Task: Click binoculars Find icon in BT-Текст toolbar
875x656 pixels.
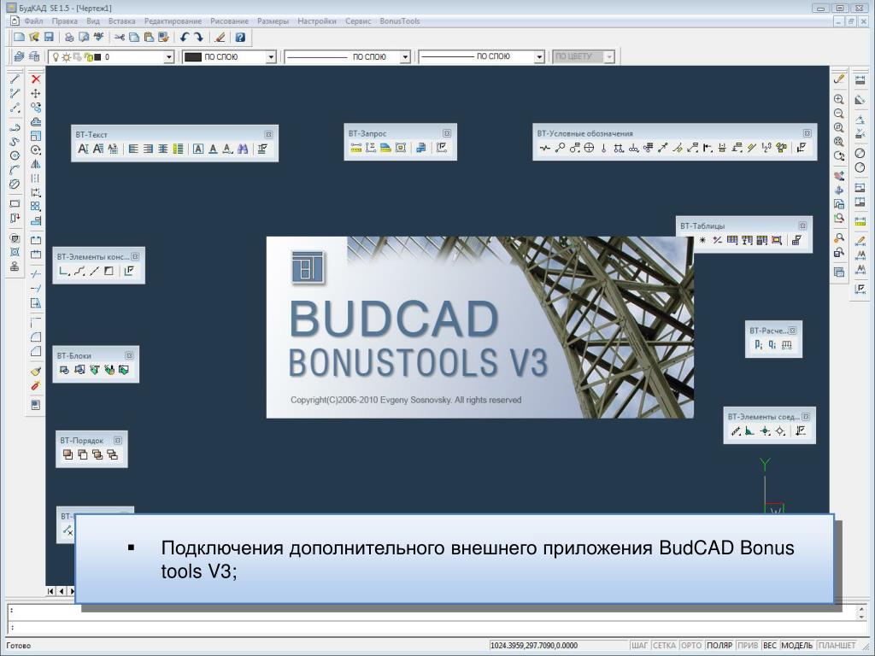Action: tap(243, 149)
